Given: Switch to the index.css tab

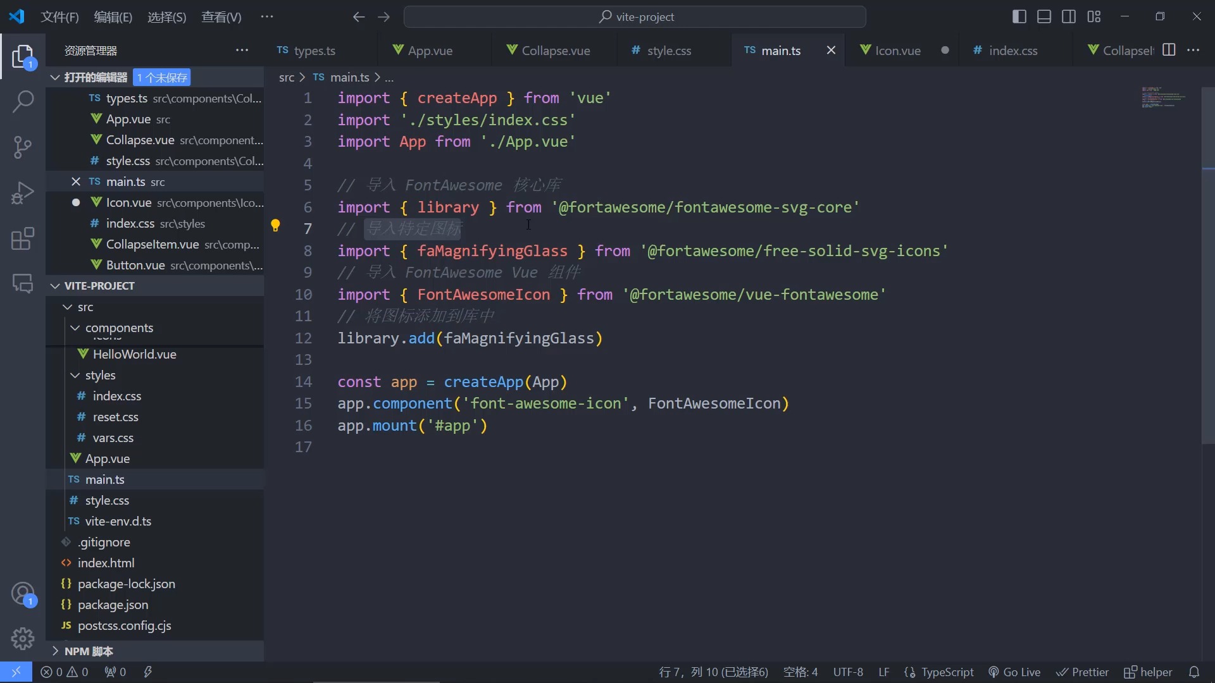Looking at the screenshot, I should [1012, 50].
